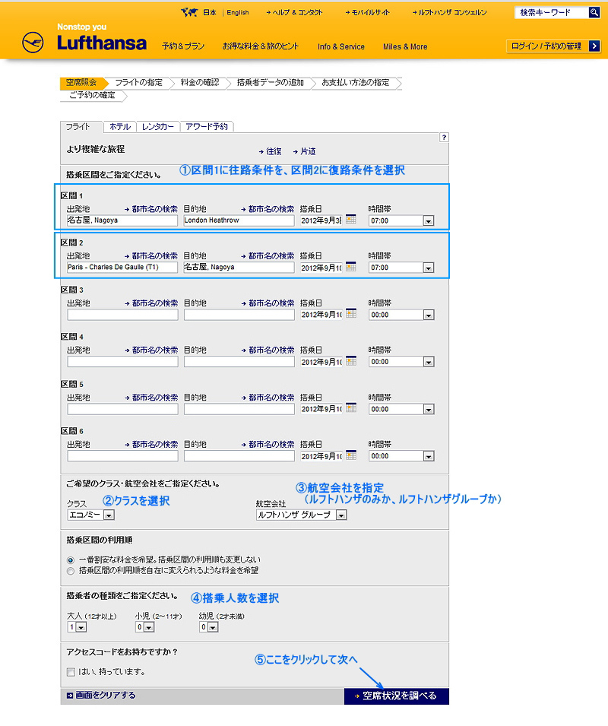Click the フライトの指定 progress step

(x=139, y=82)
